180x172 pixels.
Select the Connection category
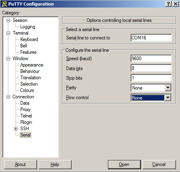click(23, 97)
